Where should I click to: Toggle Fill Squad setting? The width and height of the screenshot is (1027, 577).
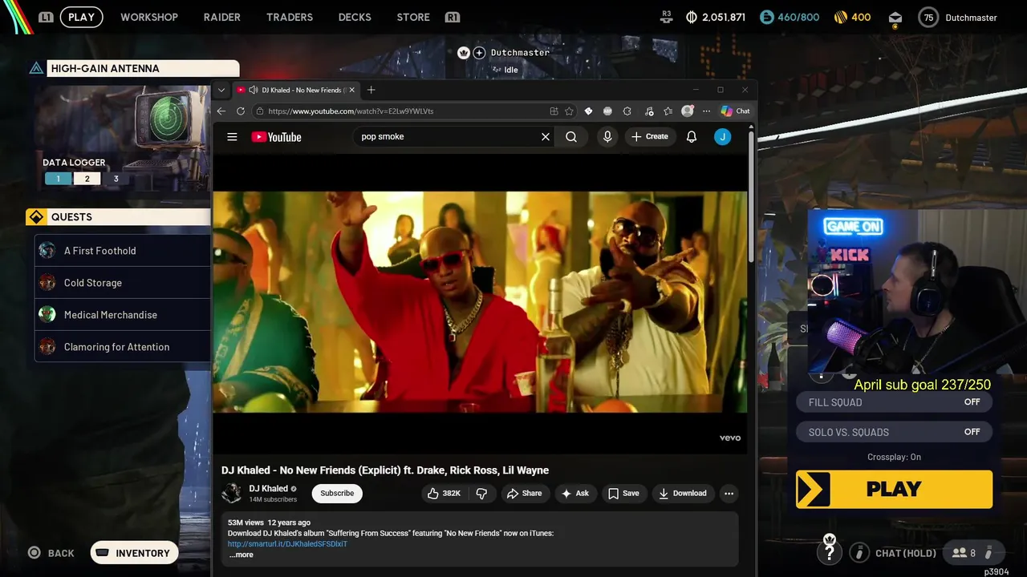[894, 402]
